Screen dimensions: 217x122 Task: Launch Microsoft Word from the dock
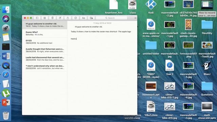tap(6, 56)
